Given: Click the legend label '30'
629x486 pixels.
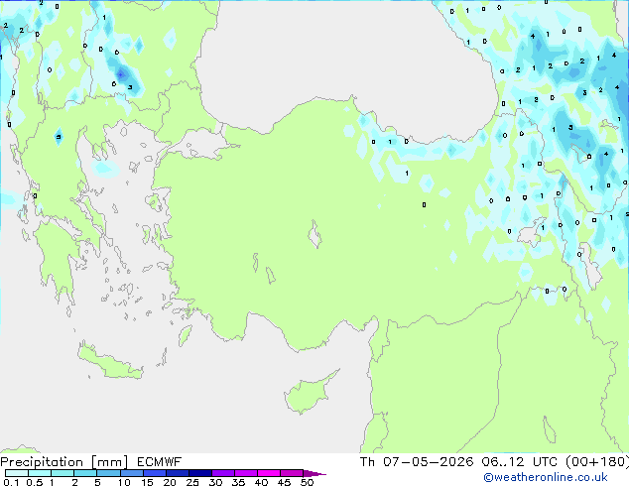Looking at the screenshot, I should click(215, 482).
